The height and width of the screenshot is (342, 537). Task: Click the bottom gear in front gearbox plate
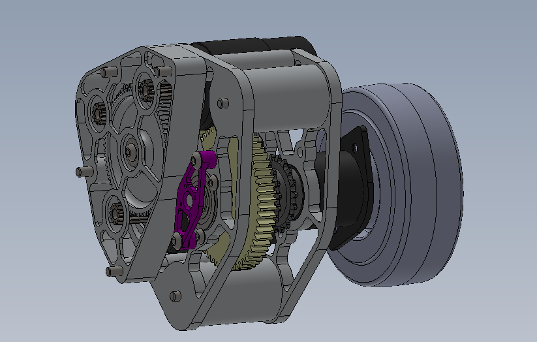point(118,211)
